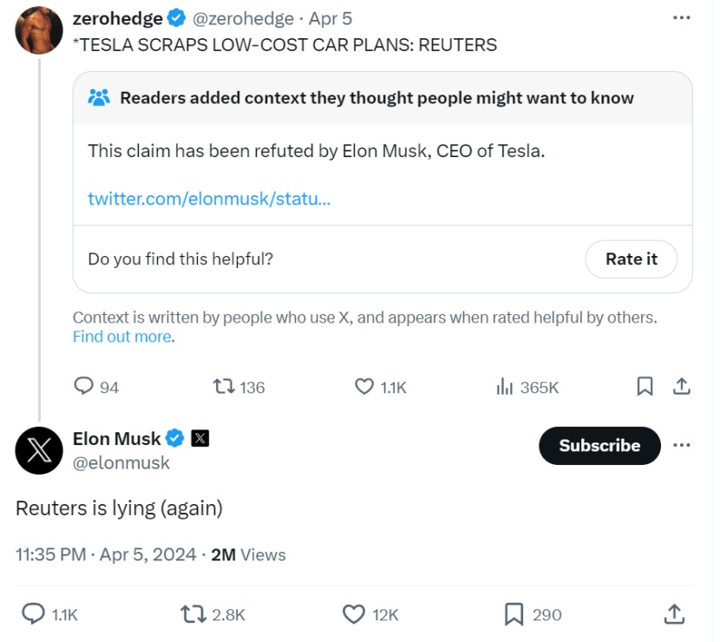Click the Subscribe button
The width and height of the screenshot is (720, 642).
(x=599, y=445)
